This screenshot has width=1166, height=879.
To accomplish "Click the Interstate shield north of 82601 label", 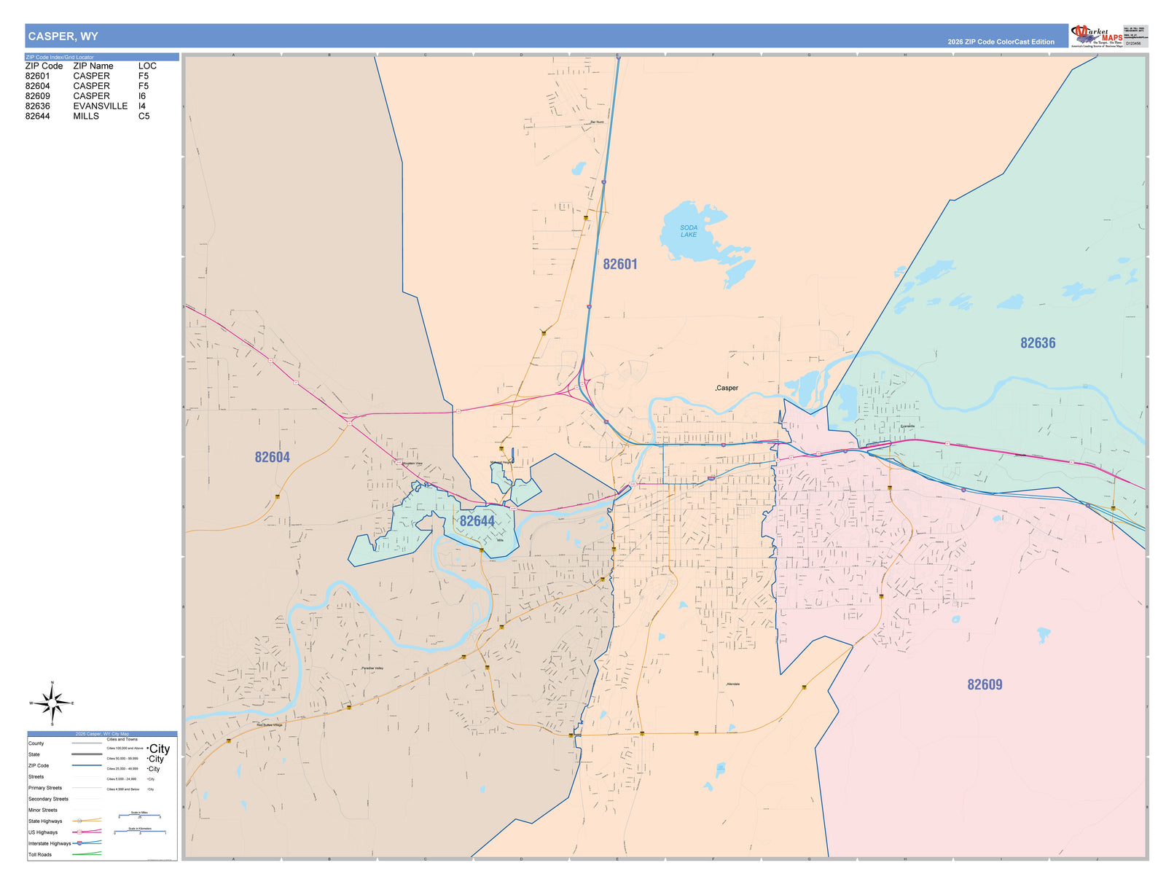I will click(603, 182).
